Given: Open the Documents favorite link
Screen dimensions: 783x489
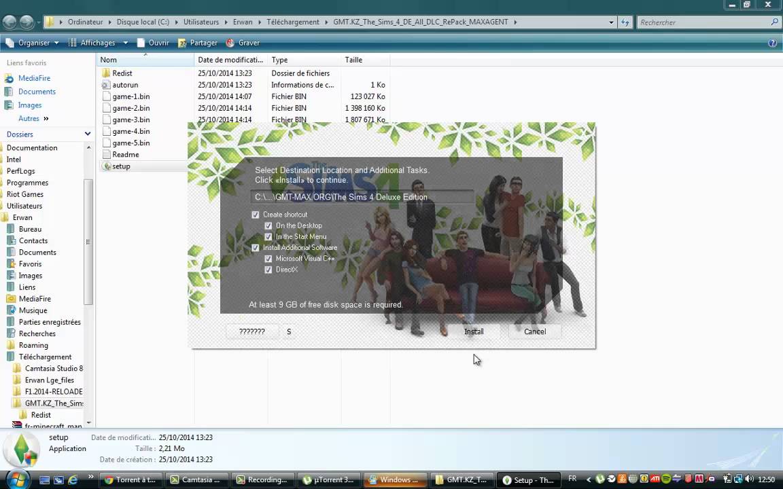Looking at the screenshot, I should [x=37, y=92].
